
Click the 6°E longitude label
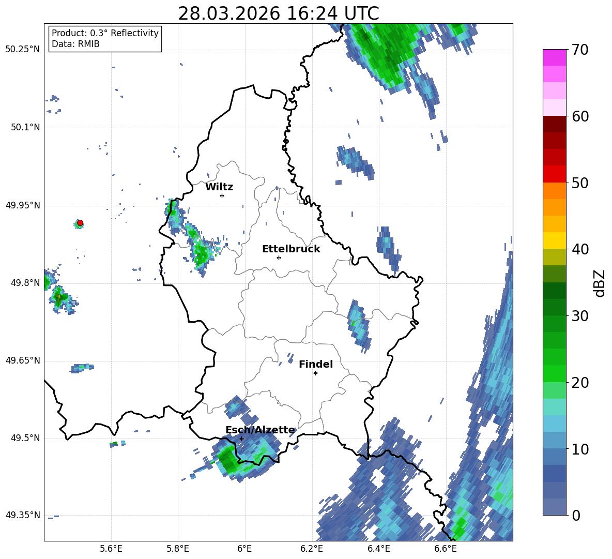(x=244, y=549)
